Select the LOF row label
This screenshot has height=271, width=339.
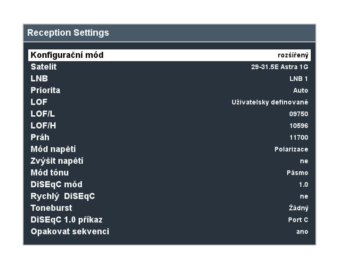click(x=39, y=102)
